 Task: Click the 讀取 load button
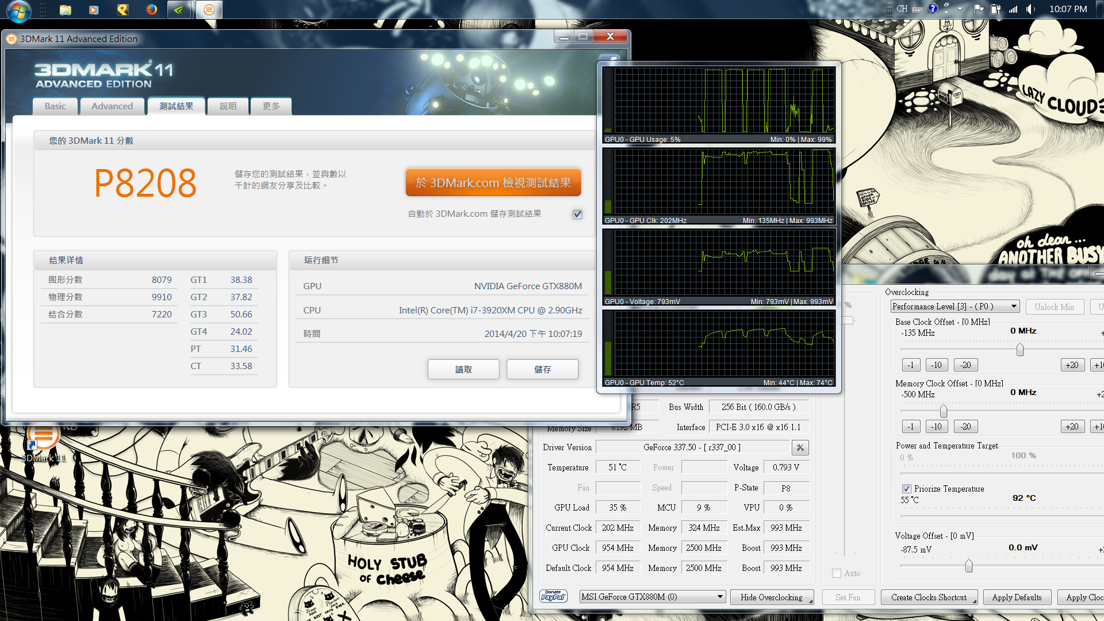(463, 370)
